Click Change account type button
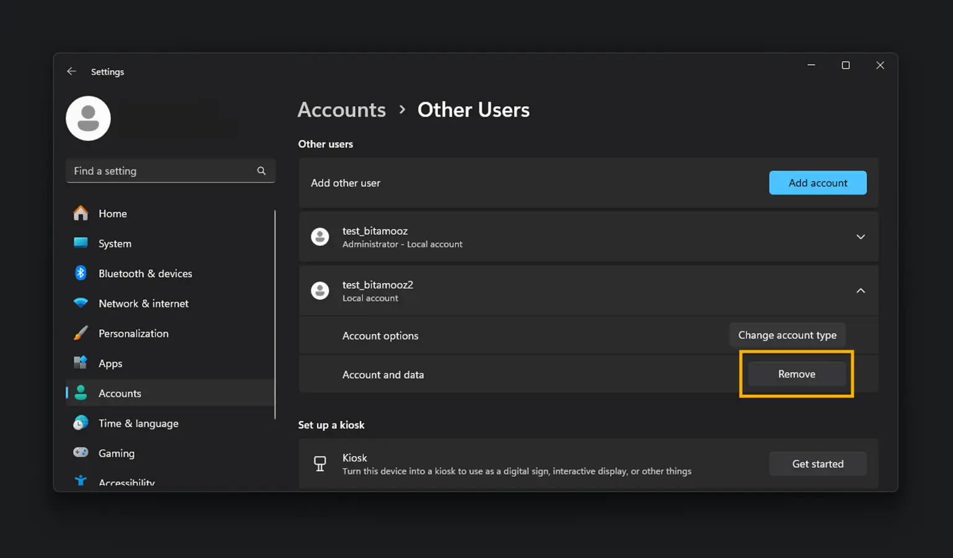Viewport: 953px width, 558px height. click(x=787, y=335)
